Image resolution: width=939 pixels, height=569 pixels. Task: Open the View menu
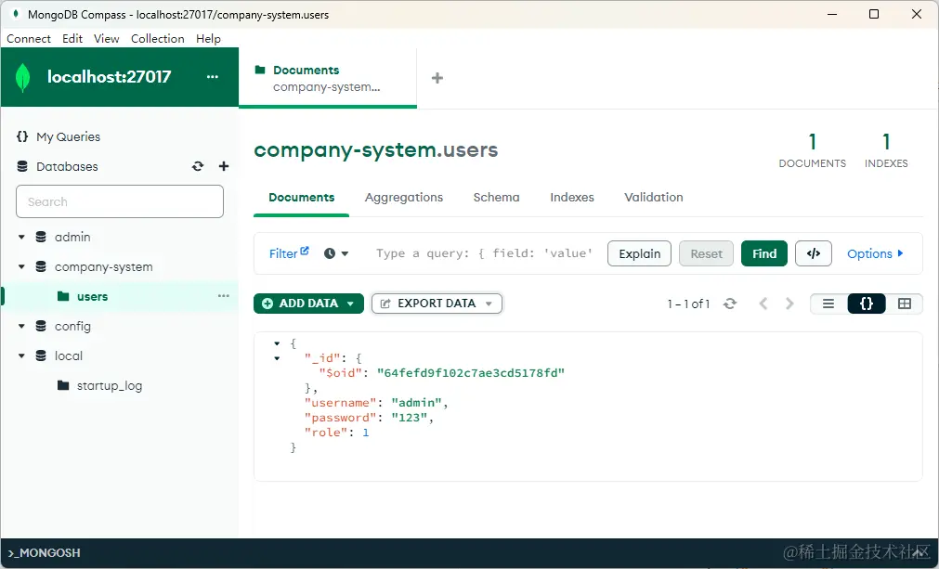pos(107,38)
